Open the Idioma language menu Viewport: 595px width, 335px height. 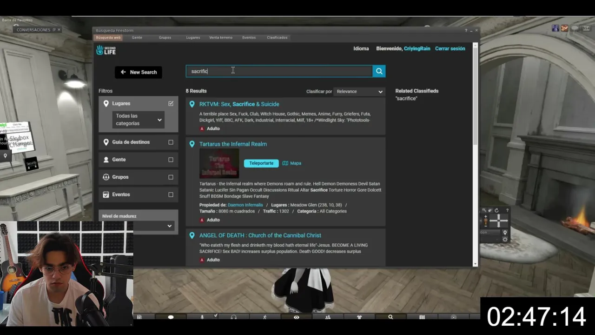361,48
